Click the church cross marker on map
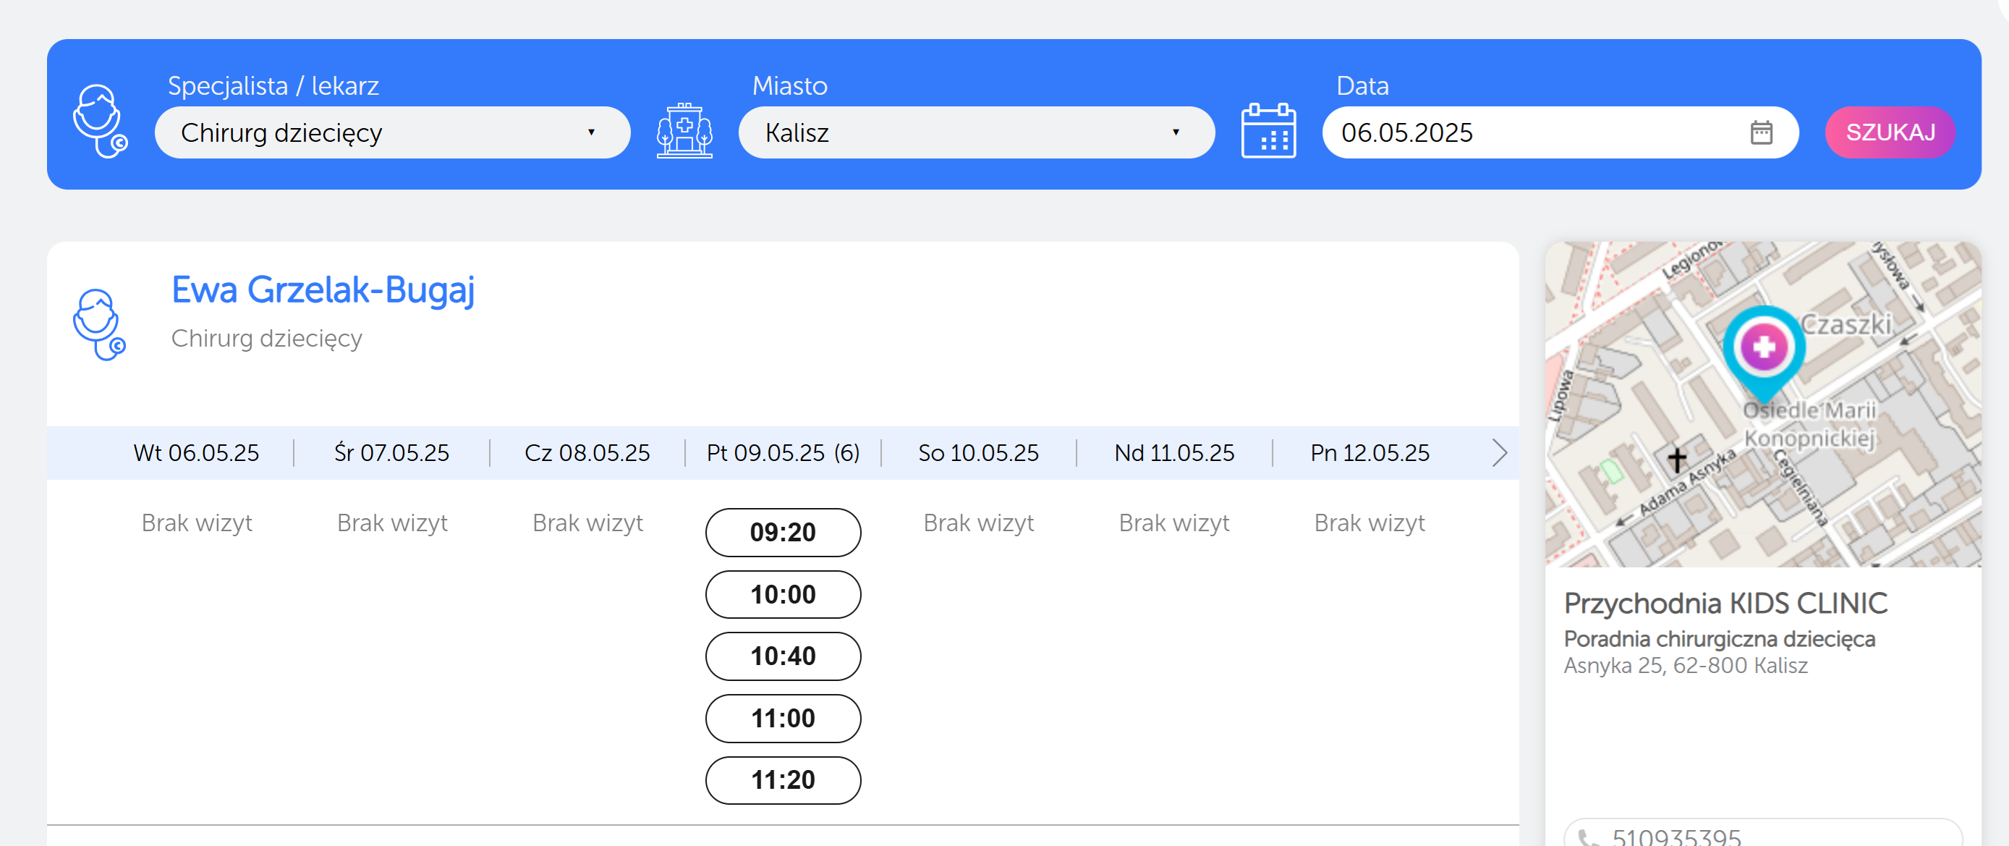Screen dimensions: 2009x846 pos(1677,459)
